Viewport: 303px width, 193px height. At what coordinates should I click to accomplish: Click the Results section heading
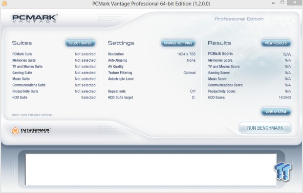tap(219, 43)
